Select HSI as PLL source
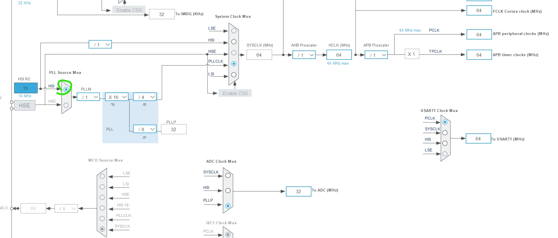Viewport: 558px width, 238px height. click(66, 89)
